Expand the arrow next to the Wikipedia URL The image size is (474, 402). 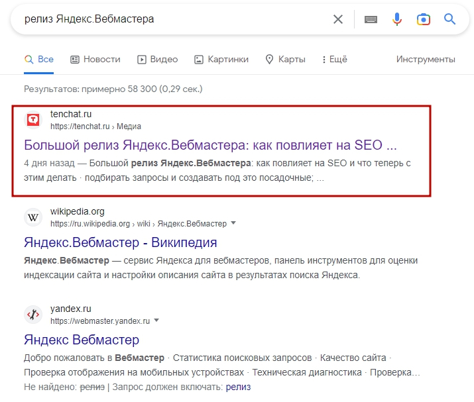pyautogui.click(x=233, y=223)
